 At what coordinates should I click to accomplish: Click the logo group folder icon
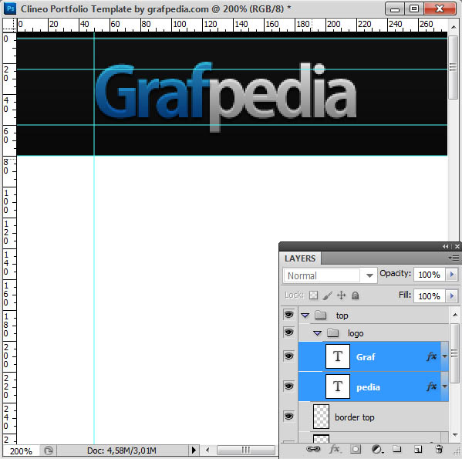coord(332,332)
